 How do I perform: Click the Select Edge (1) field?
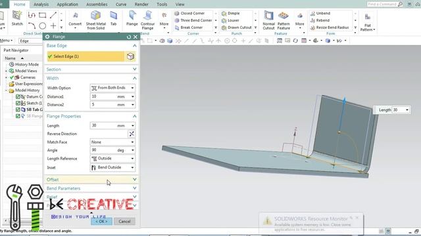[x=86, y=56]
